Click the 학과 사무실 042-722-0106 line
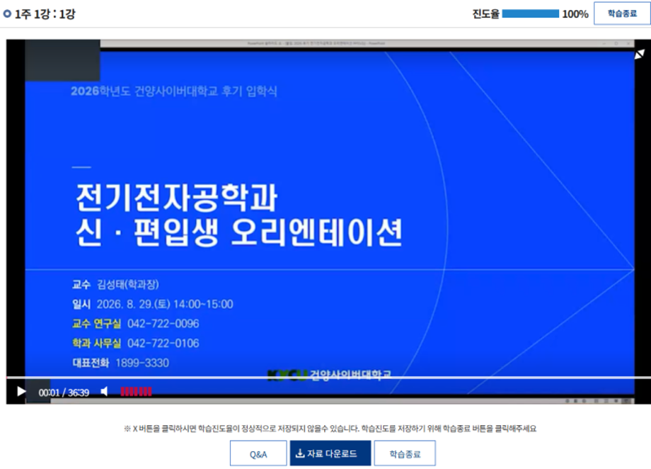Screen dimensions: 651x469 [135, 343]
